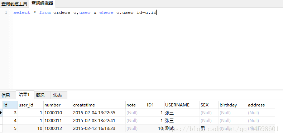The width and height of the screenshot is (283, 136).
Task: Click the address (Null) cell in row 1000011
Action: point(261,121)
